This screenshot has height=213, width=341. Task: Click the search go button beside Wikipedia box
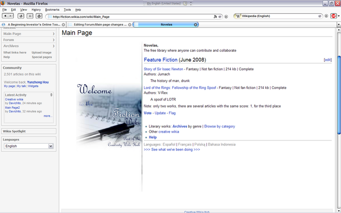[326, 16]
